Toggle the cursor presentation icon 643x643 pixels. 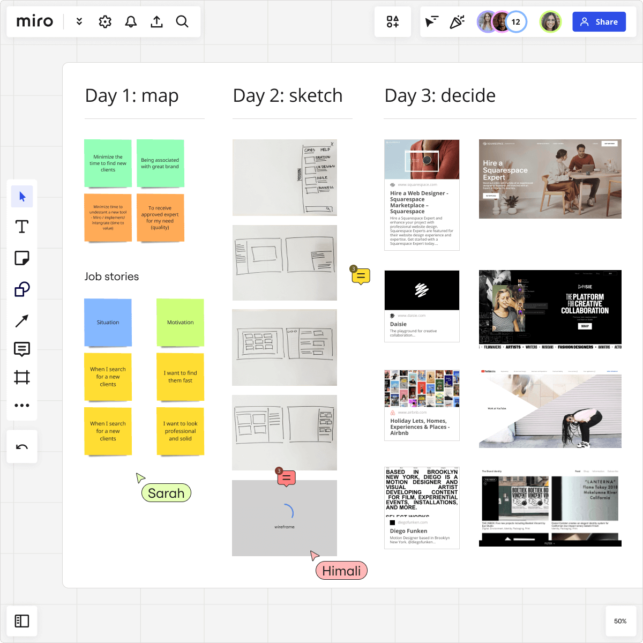431,21
